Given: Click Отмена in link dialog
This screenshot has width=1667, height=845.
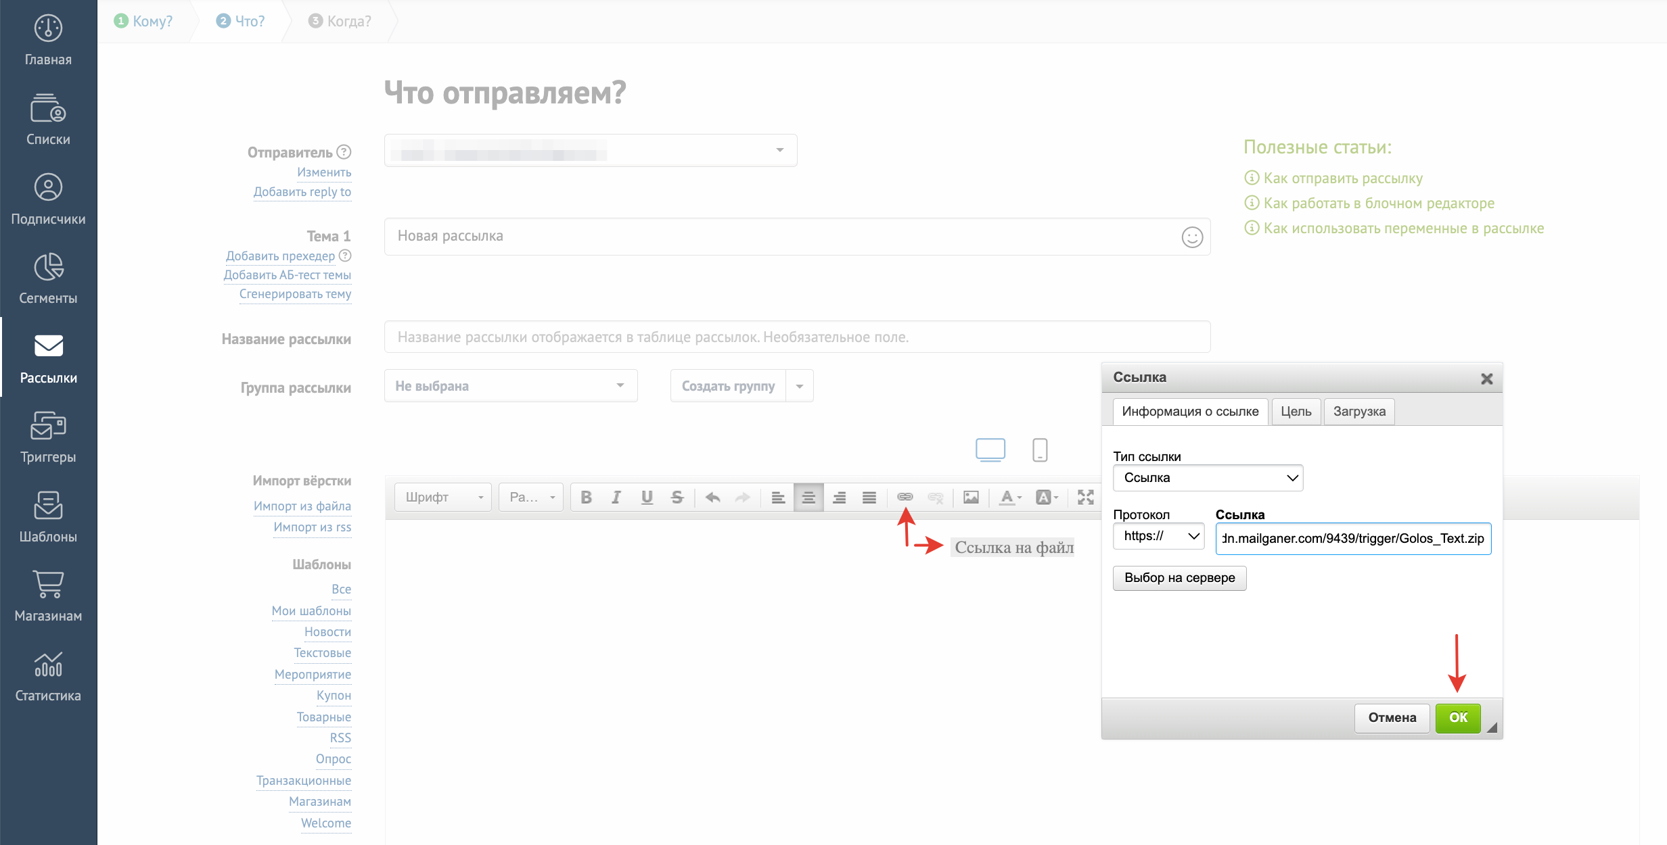Looking at the screenshot, I should [x=1392, y=718].
